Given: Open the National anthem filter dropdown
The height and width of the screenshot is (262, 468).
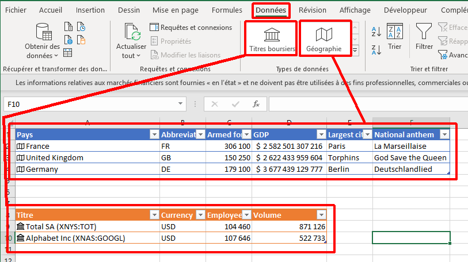Looking at the screenshot, I should point(444,134).
